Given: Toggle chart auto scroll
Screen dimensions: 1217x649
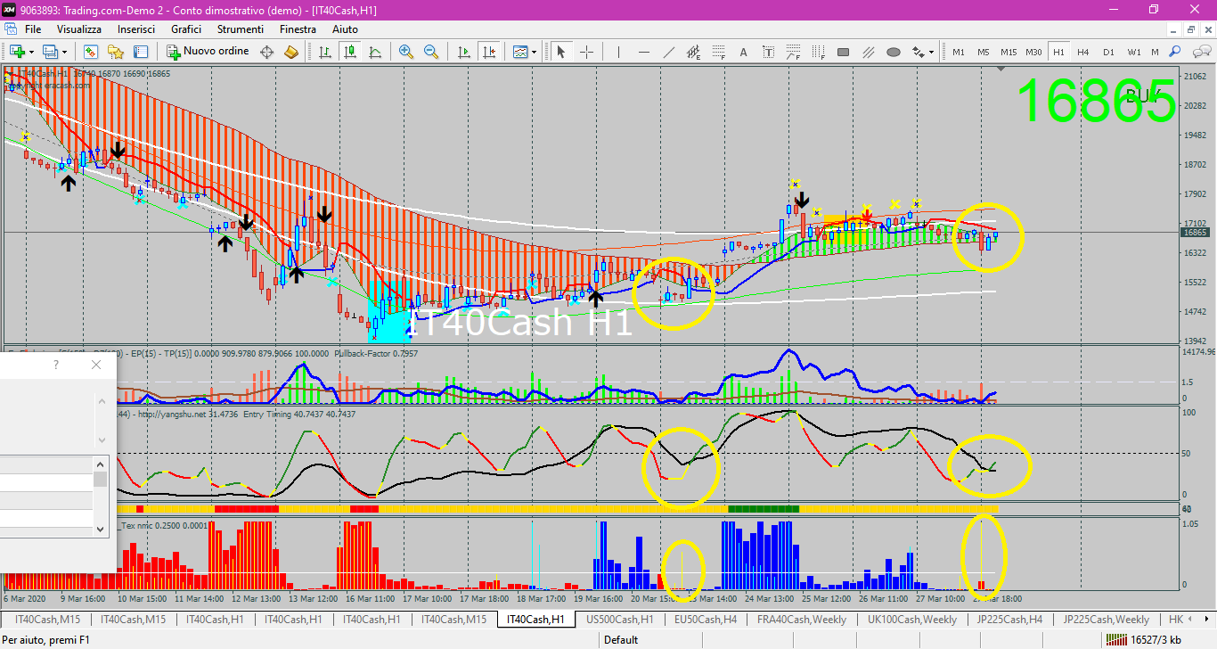Looking at the screenshot, I should coord(463,52).
